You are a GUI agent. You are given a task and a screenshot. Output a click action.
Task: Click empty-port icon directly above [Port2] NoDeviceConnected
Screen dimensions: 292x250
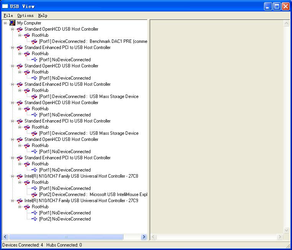34,213
